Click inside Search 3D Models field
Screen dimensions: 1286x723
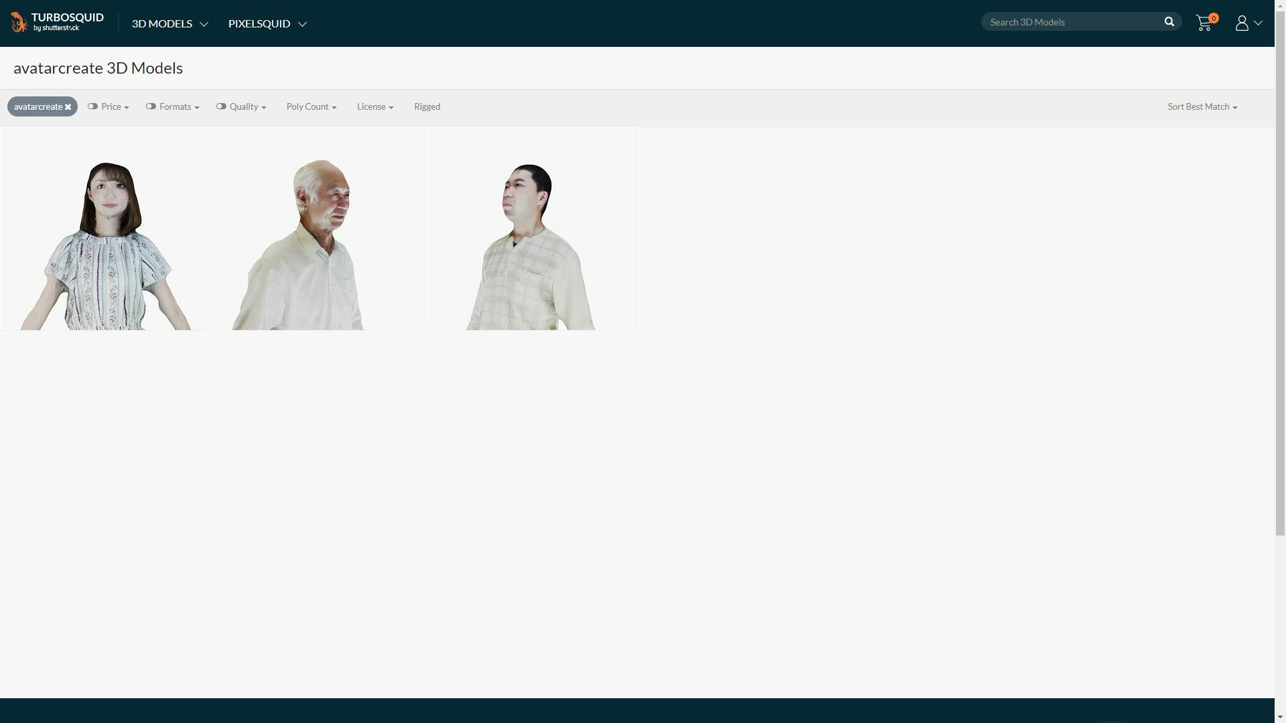point(1072,22)
